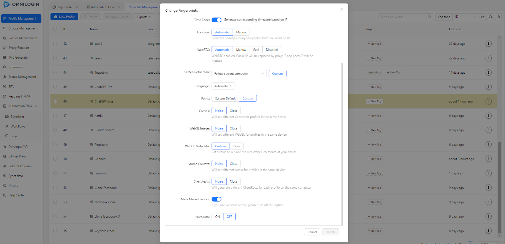Open the Screen Resolution dropdown

pos(239,74)
